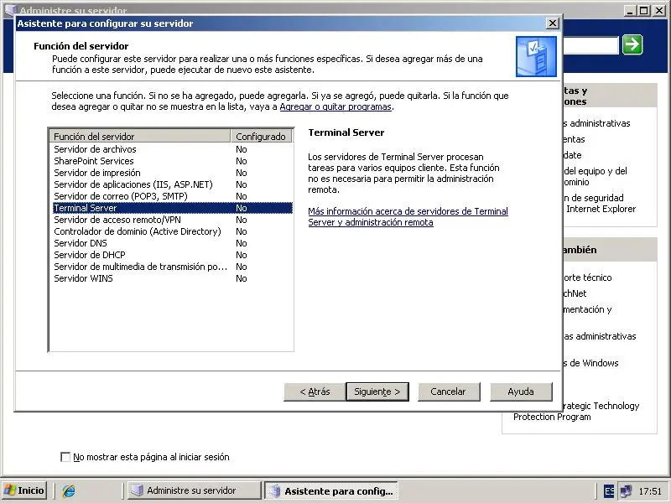Minimize the Administre su servidor window
The image size is (671, 503).
point(629,10)
